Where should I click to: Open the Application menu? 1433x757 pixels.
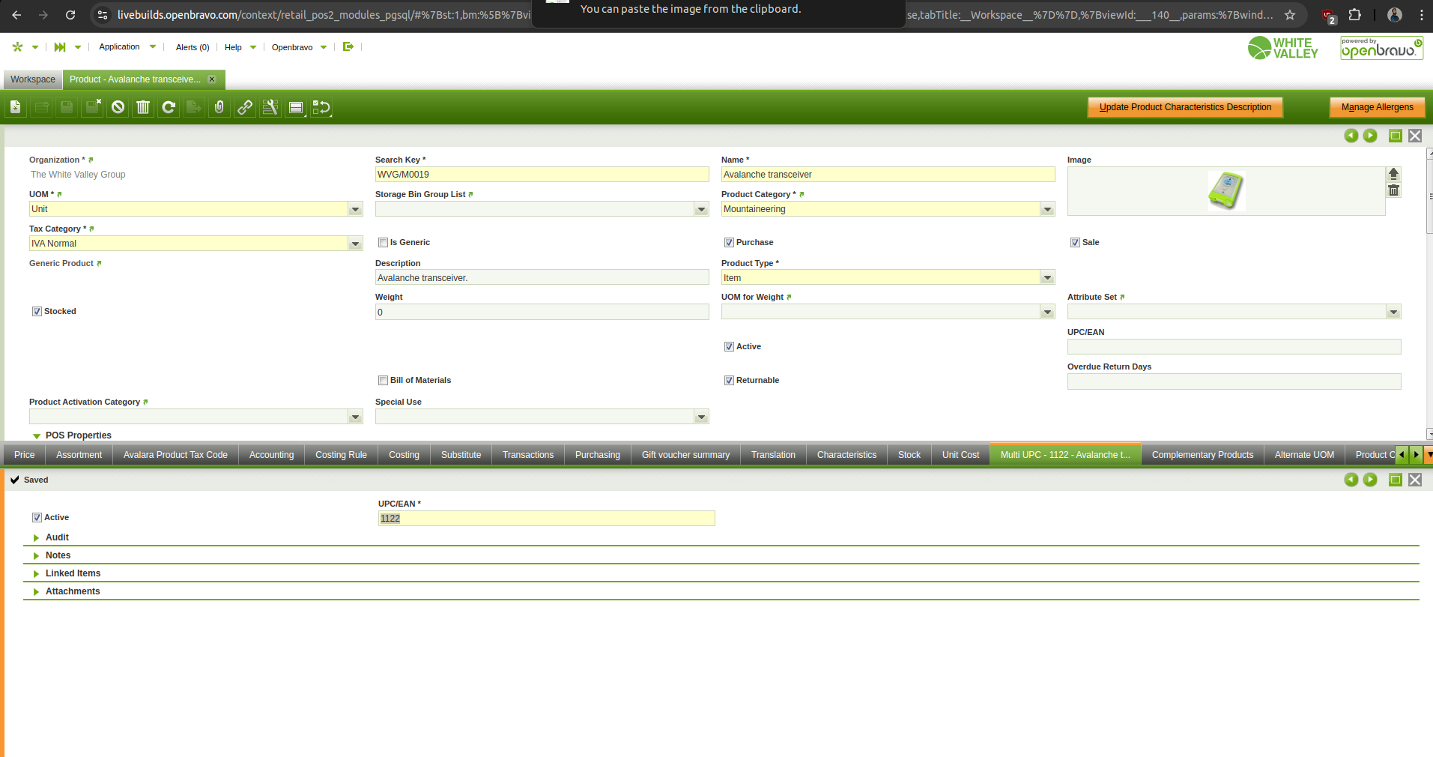(x=120, y=47)
